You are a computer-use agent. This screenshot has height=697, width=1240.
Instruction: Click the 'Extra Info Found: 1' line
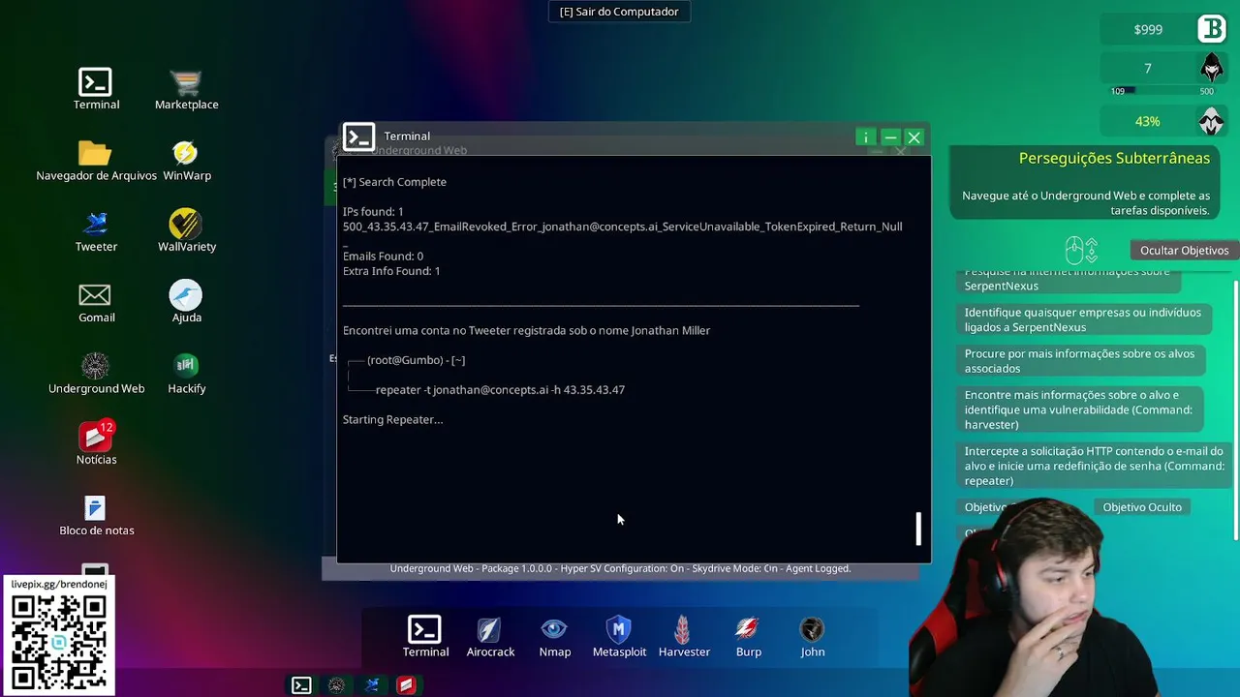click(x=391, y=271)
